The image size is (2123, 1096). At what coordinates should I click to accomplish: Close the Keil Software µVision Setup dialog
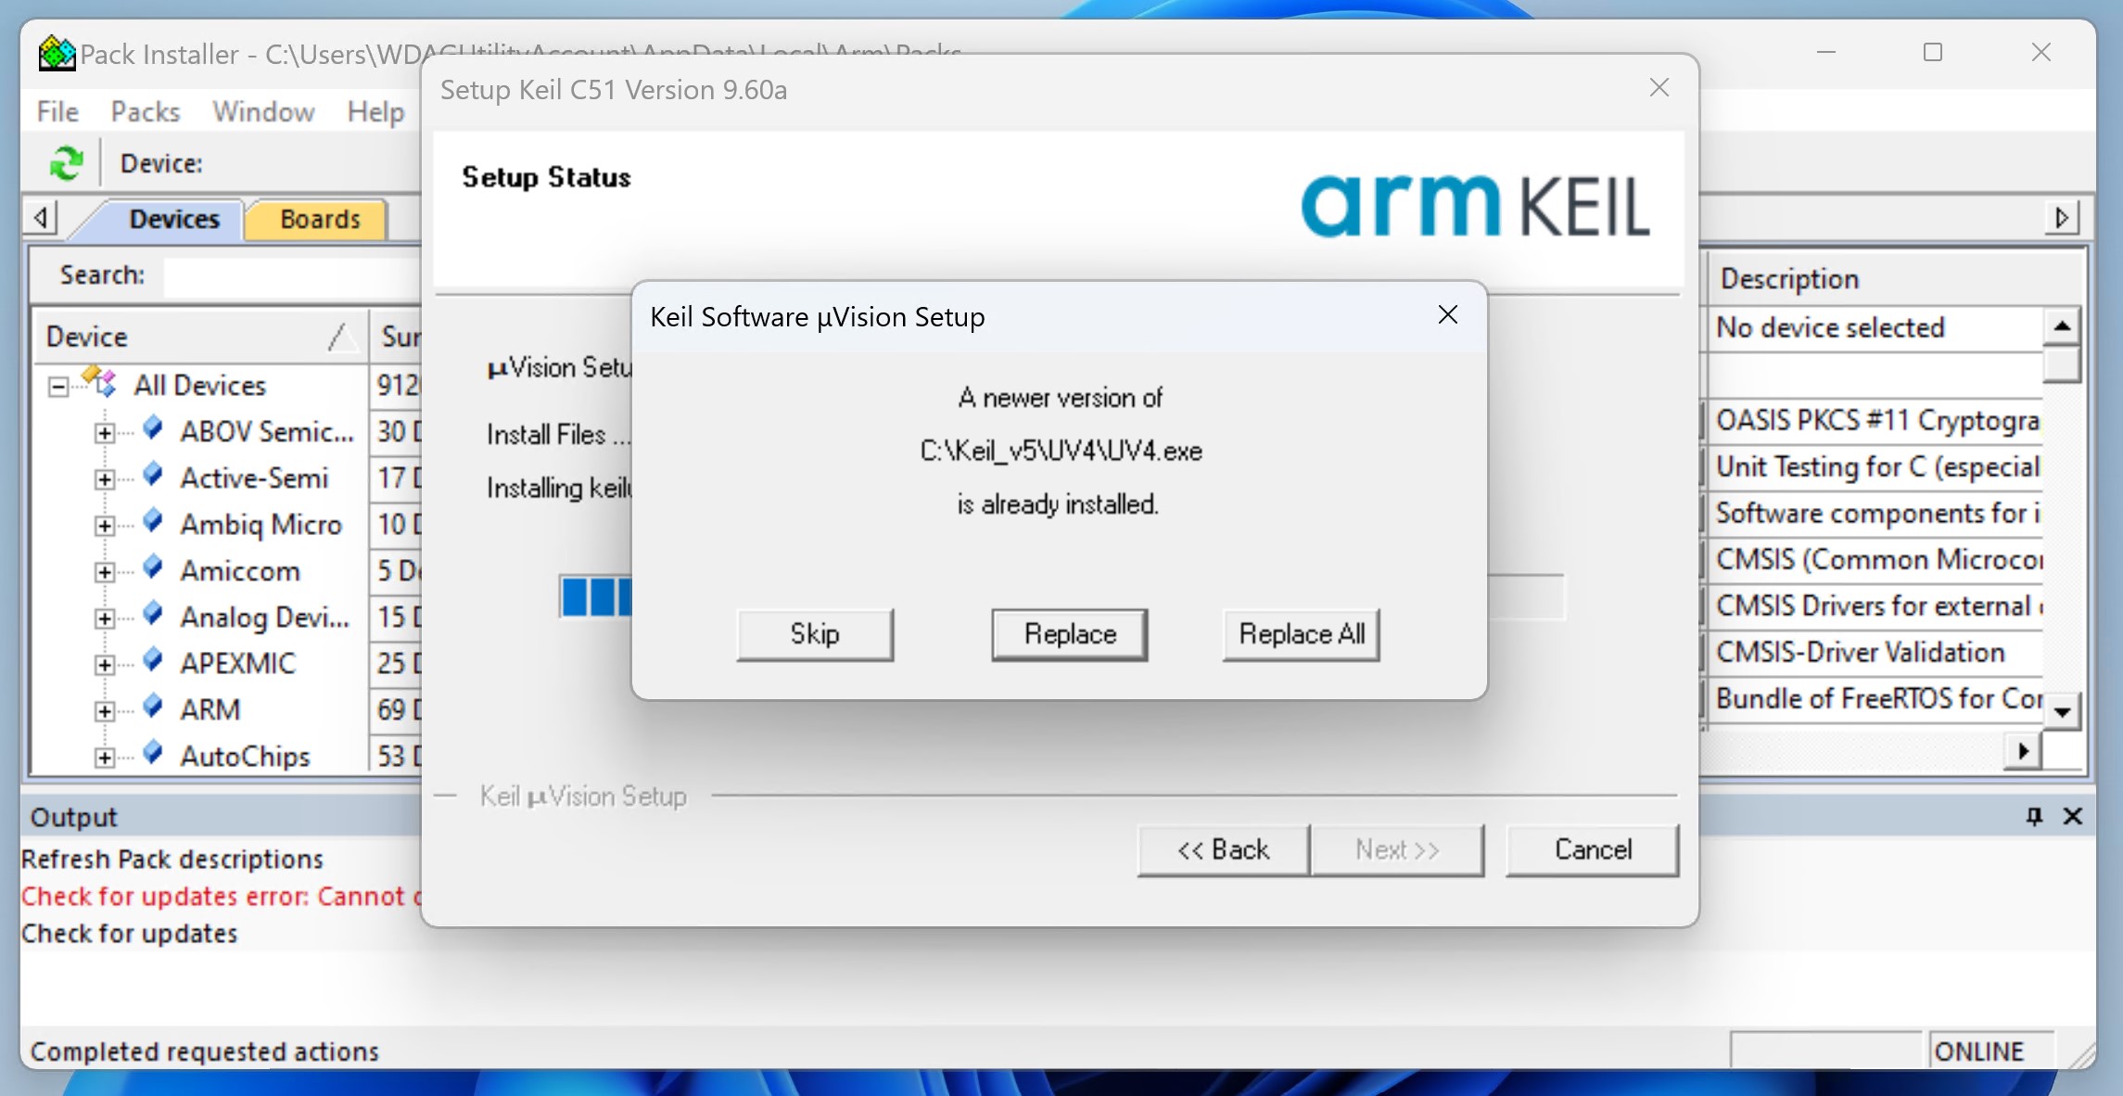(1448, 315)
